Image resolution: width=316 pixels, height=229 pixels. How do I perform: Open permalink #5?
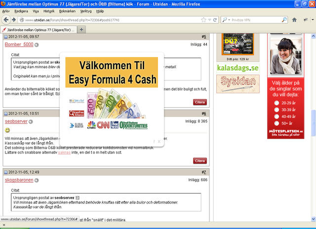pyautogui.click(x=204, y=37)
